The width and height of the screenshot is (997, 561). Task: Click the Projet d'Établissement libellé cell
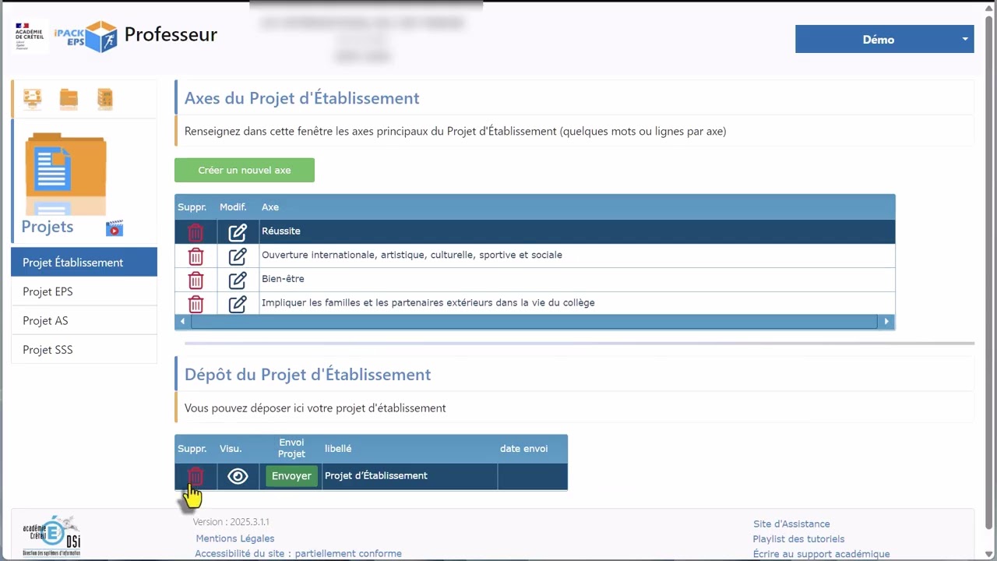[410, 476]
